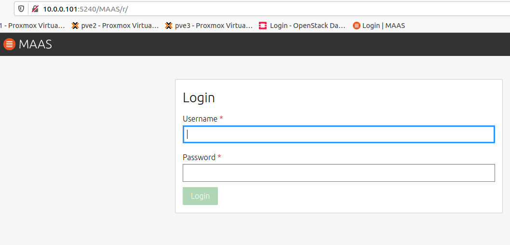Click the red OpenStack bookmark icon
The width and height of the screenshot is (510, 245).
pyautogui.click(x=263, y=26)
